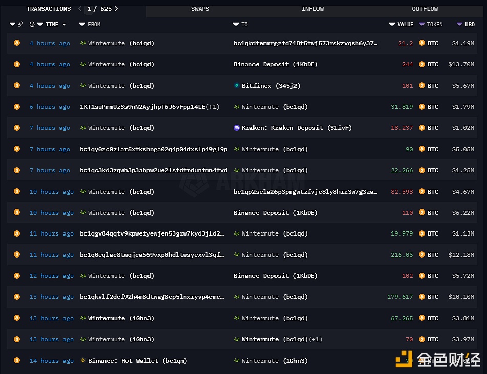Open Binance: Hot Wallet (bc1qm) link
Viewport: 487px width, 374px height.
[138, 361]
